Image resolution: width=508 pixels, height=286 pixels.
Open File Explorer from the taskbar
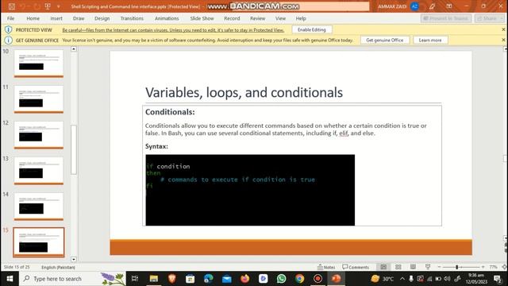click(x=153, y=279)
